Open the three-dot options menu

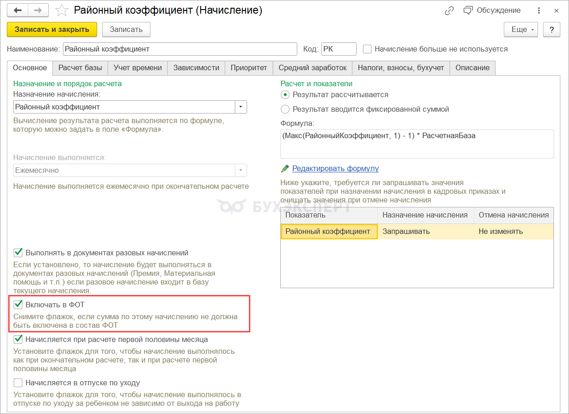click(539, 10)
